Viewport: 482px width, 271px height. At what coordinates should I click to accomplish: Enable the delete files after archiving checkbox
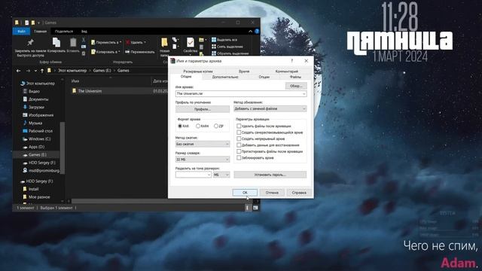[x=239, y=126]
